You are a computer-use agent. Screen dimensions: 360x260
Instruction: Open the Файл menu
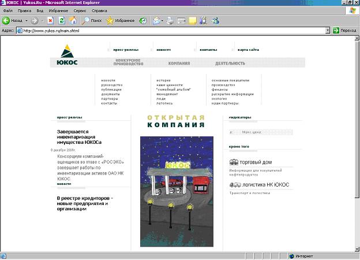click(8, 11)
